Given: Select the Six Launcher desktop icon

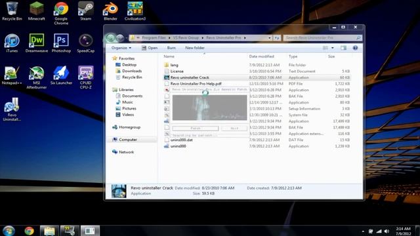Looking at the screenshot, I should [61, 75].
